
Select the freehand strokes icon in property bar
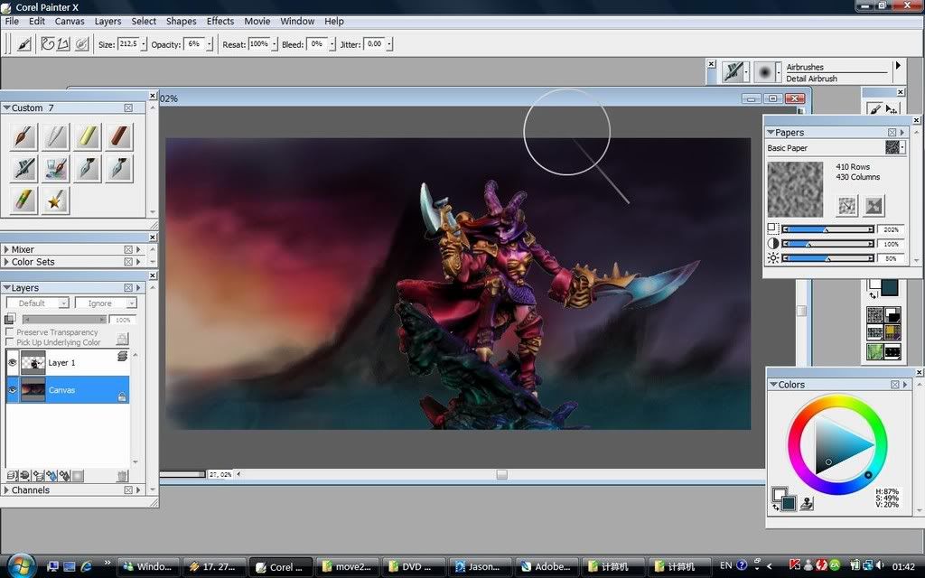[48, 44]
